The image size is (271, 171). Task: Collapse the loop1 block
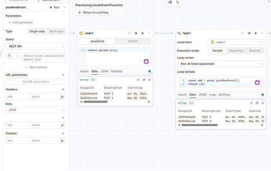242,33
